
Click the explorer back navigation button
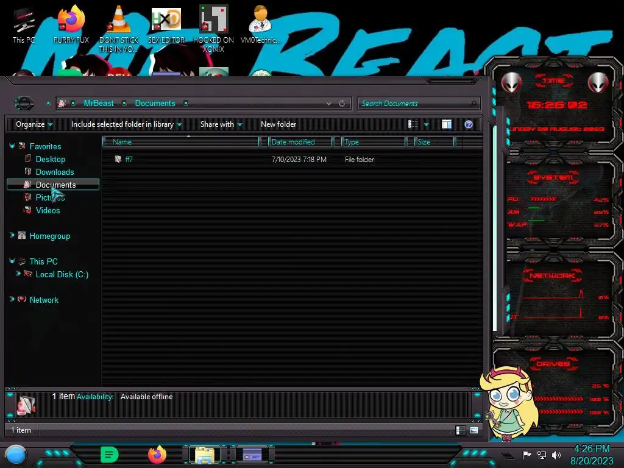point(24,104)
